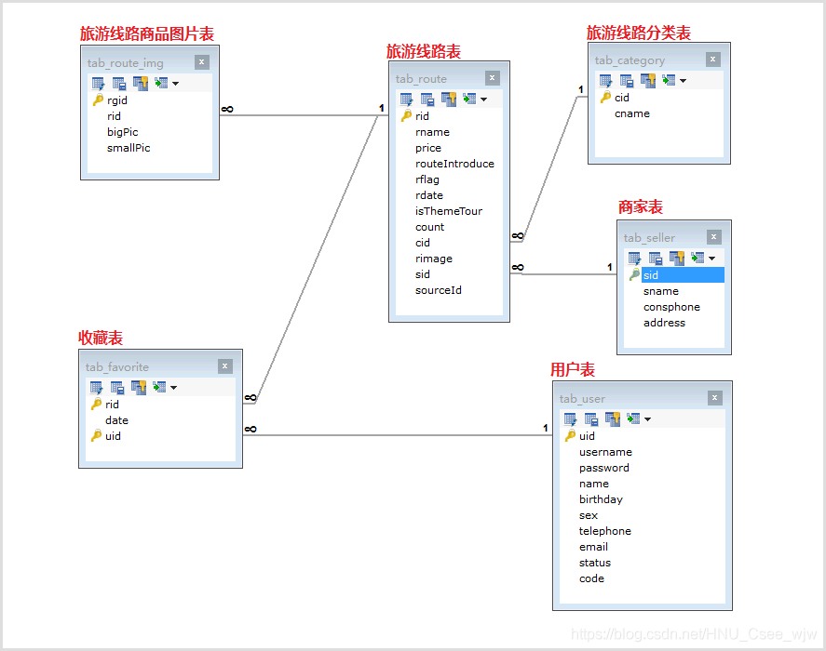Screen dimensions: 826x651
Task: Click the table-properties icon in tab_seller toolbar
Action: tap(655, 259)
